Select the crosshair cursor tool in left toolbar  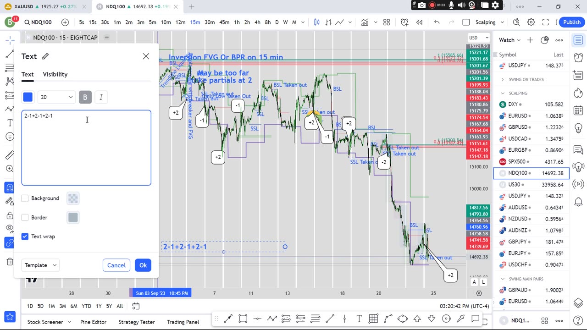(x=10, y=40)
